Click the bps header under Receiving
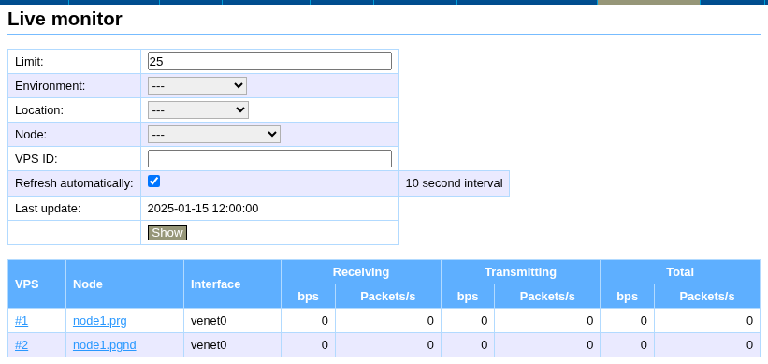Screen dimensions: 768x364 click(x=308, y=297)
